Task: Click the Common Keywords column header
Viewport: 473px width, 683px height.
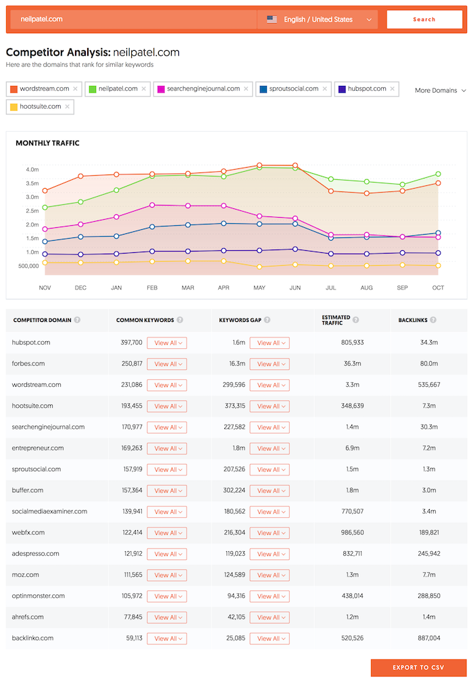Action: 145,320
